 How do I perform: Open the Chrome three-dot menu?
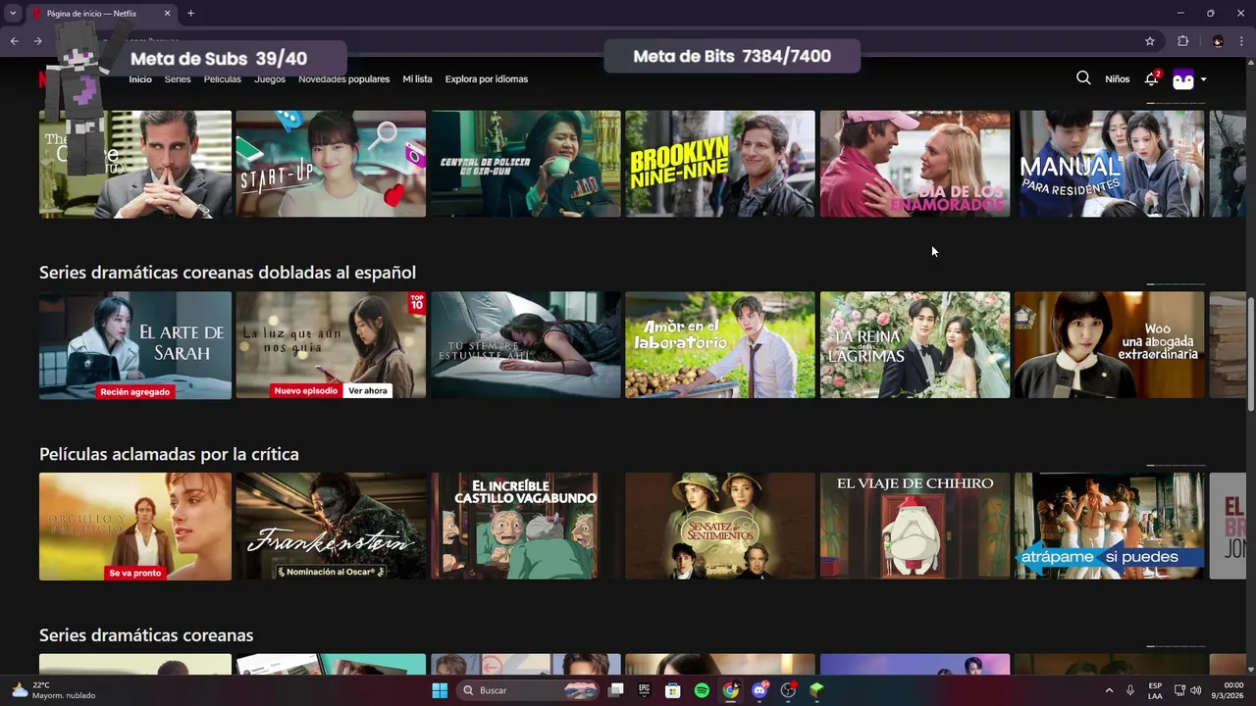coord(1241,41)
